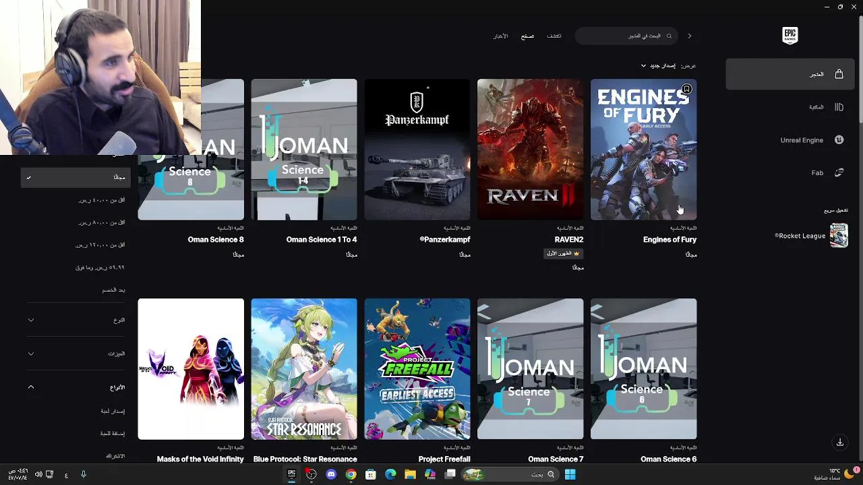This screenshot has height=485, width=863.
Task: Click the microphone tray icon
Action: click(84, 474)
